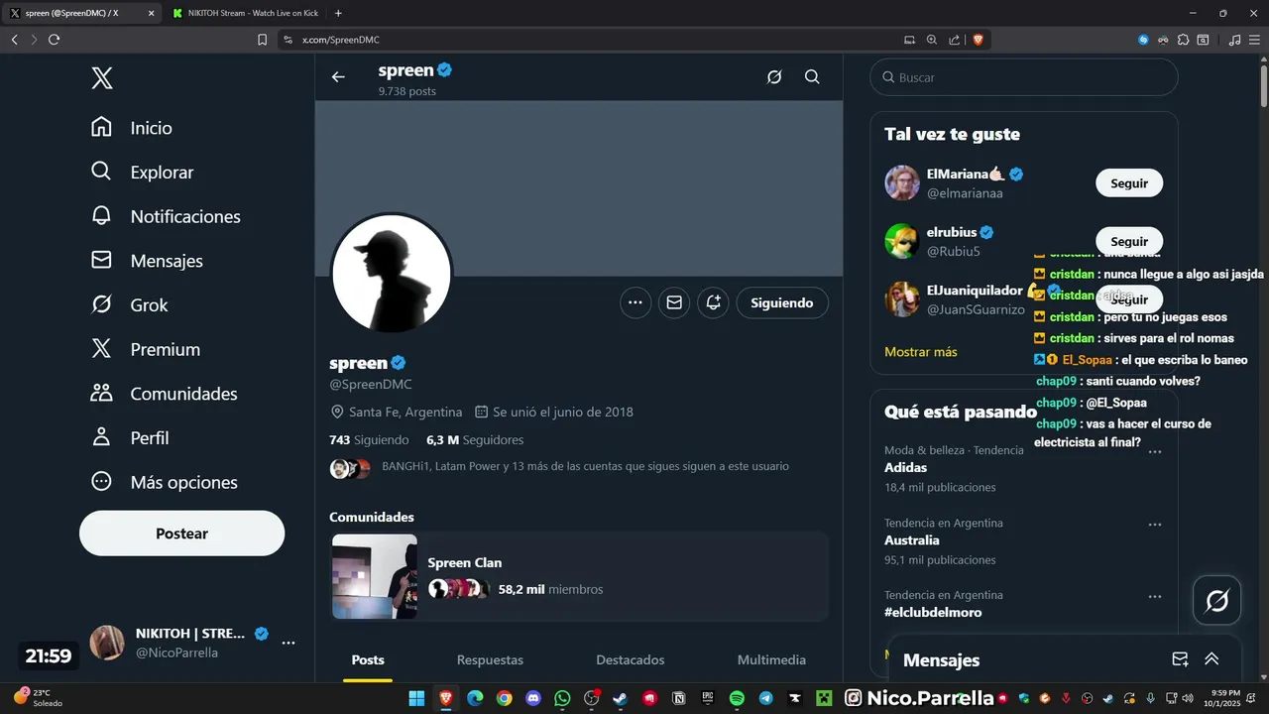Open Perfil in the sidebar
This screenshot has width=1269, height=714.
pyautogui.click(x=129, y=437)
